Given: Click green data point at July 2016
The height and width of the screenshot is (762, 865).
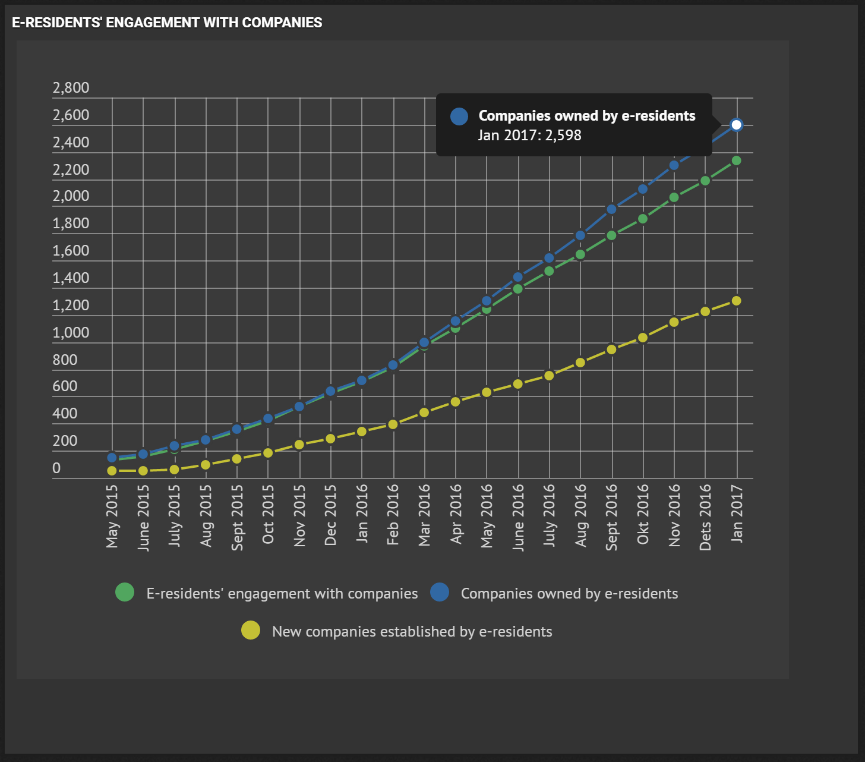Looking at the screenshot, I should click(549, 271).
